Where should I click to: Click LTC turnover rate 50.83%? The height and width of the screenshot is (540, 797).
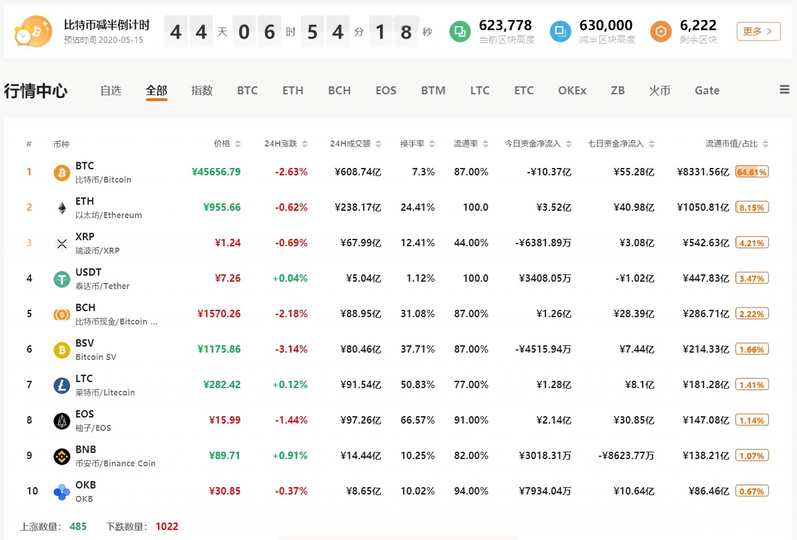click(x=418, y=384)
